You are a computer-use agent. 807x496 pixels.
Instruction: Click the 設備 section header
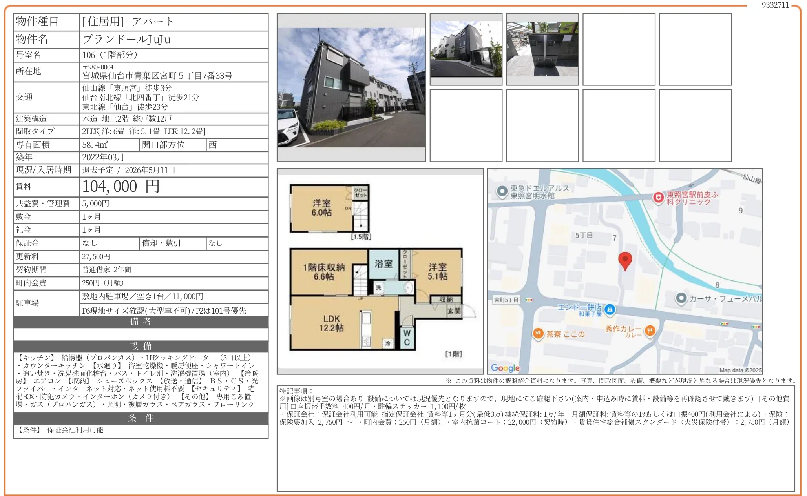point(141,346)
